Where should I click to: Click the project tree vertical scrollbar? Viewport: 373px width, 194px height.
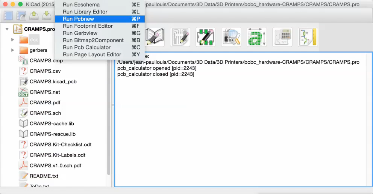[109, 113]
